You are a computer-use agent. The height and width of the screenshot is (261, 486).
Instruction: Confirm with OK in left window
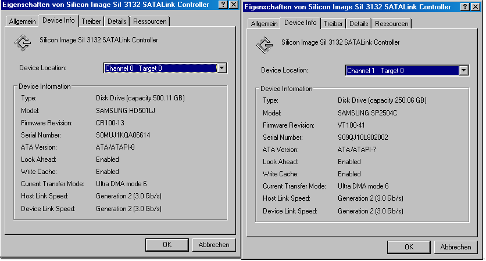coord(167,245)
